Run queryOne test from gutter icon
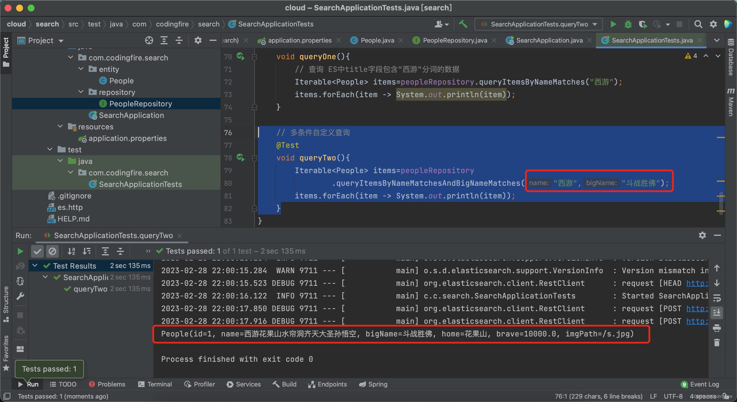737x402 pixels. click(x=241, y=56)
